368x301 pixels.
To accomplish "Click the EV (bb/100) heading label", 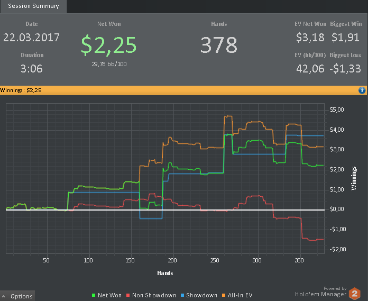I will tap(310, 55).
